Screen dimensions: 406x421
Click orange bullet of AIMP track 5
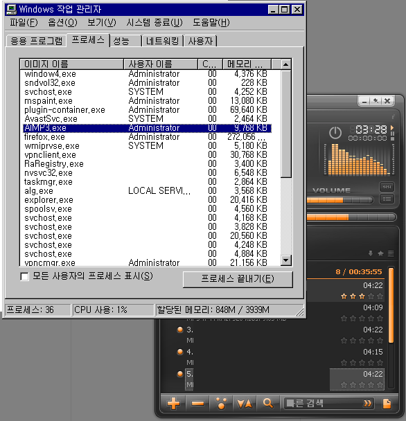click(x=180, y=374)
